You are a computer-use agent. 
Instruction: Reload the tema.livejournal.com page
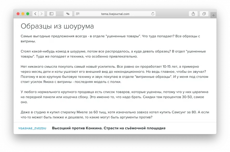(x=153, y=14)
